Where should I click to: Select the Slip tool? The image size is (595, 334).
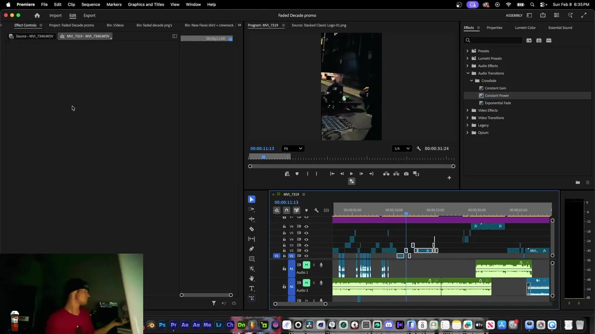(x=251, y=239)
